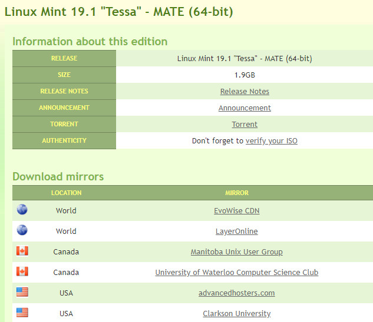Click the USA flag for Clarkson University
This screenshot has height=322, width=373.
point(22,313)
